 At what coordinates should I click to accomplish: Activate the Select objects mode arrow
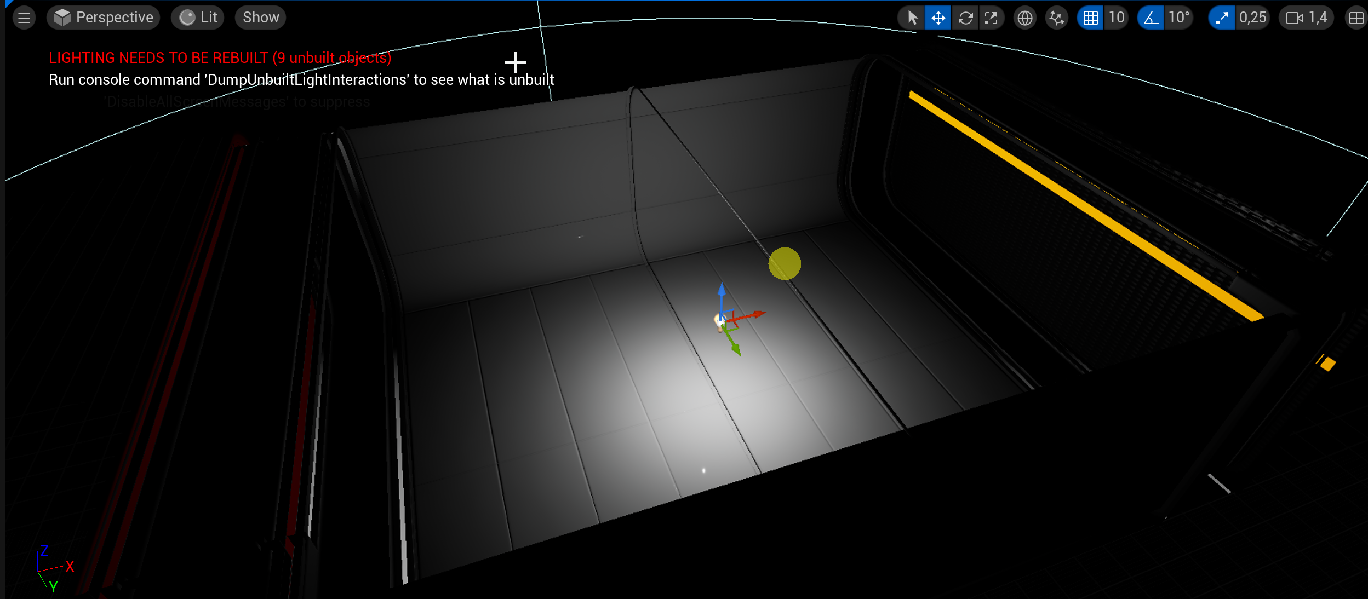pyautogui.click(x=912, y=18)
